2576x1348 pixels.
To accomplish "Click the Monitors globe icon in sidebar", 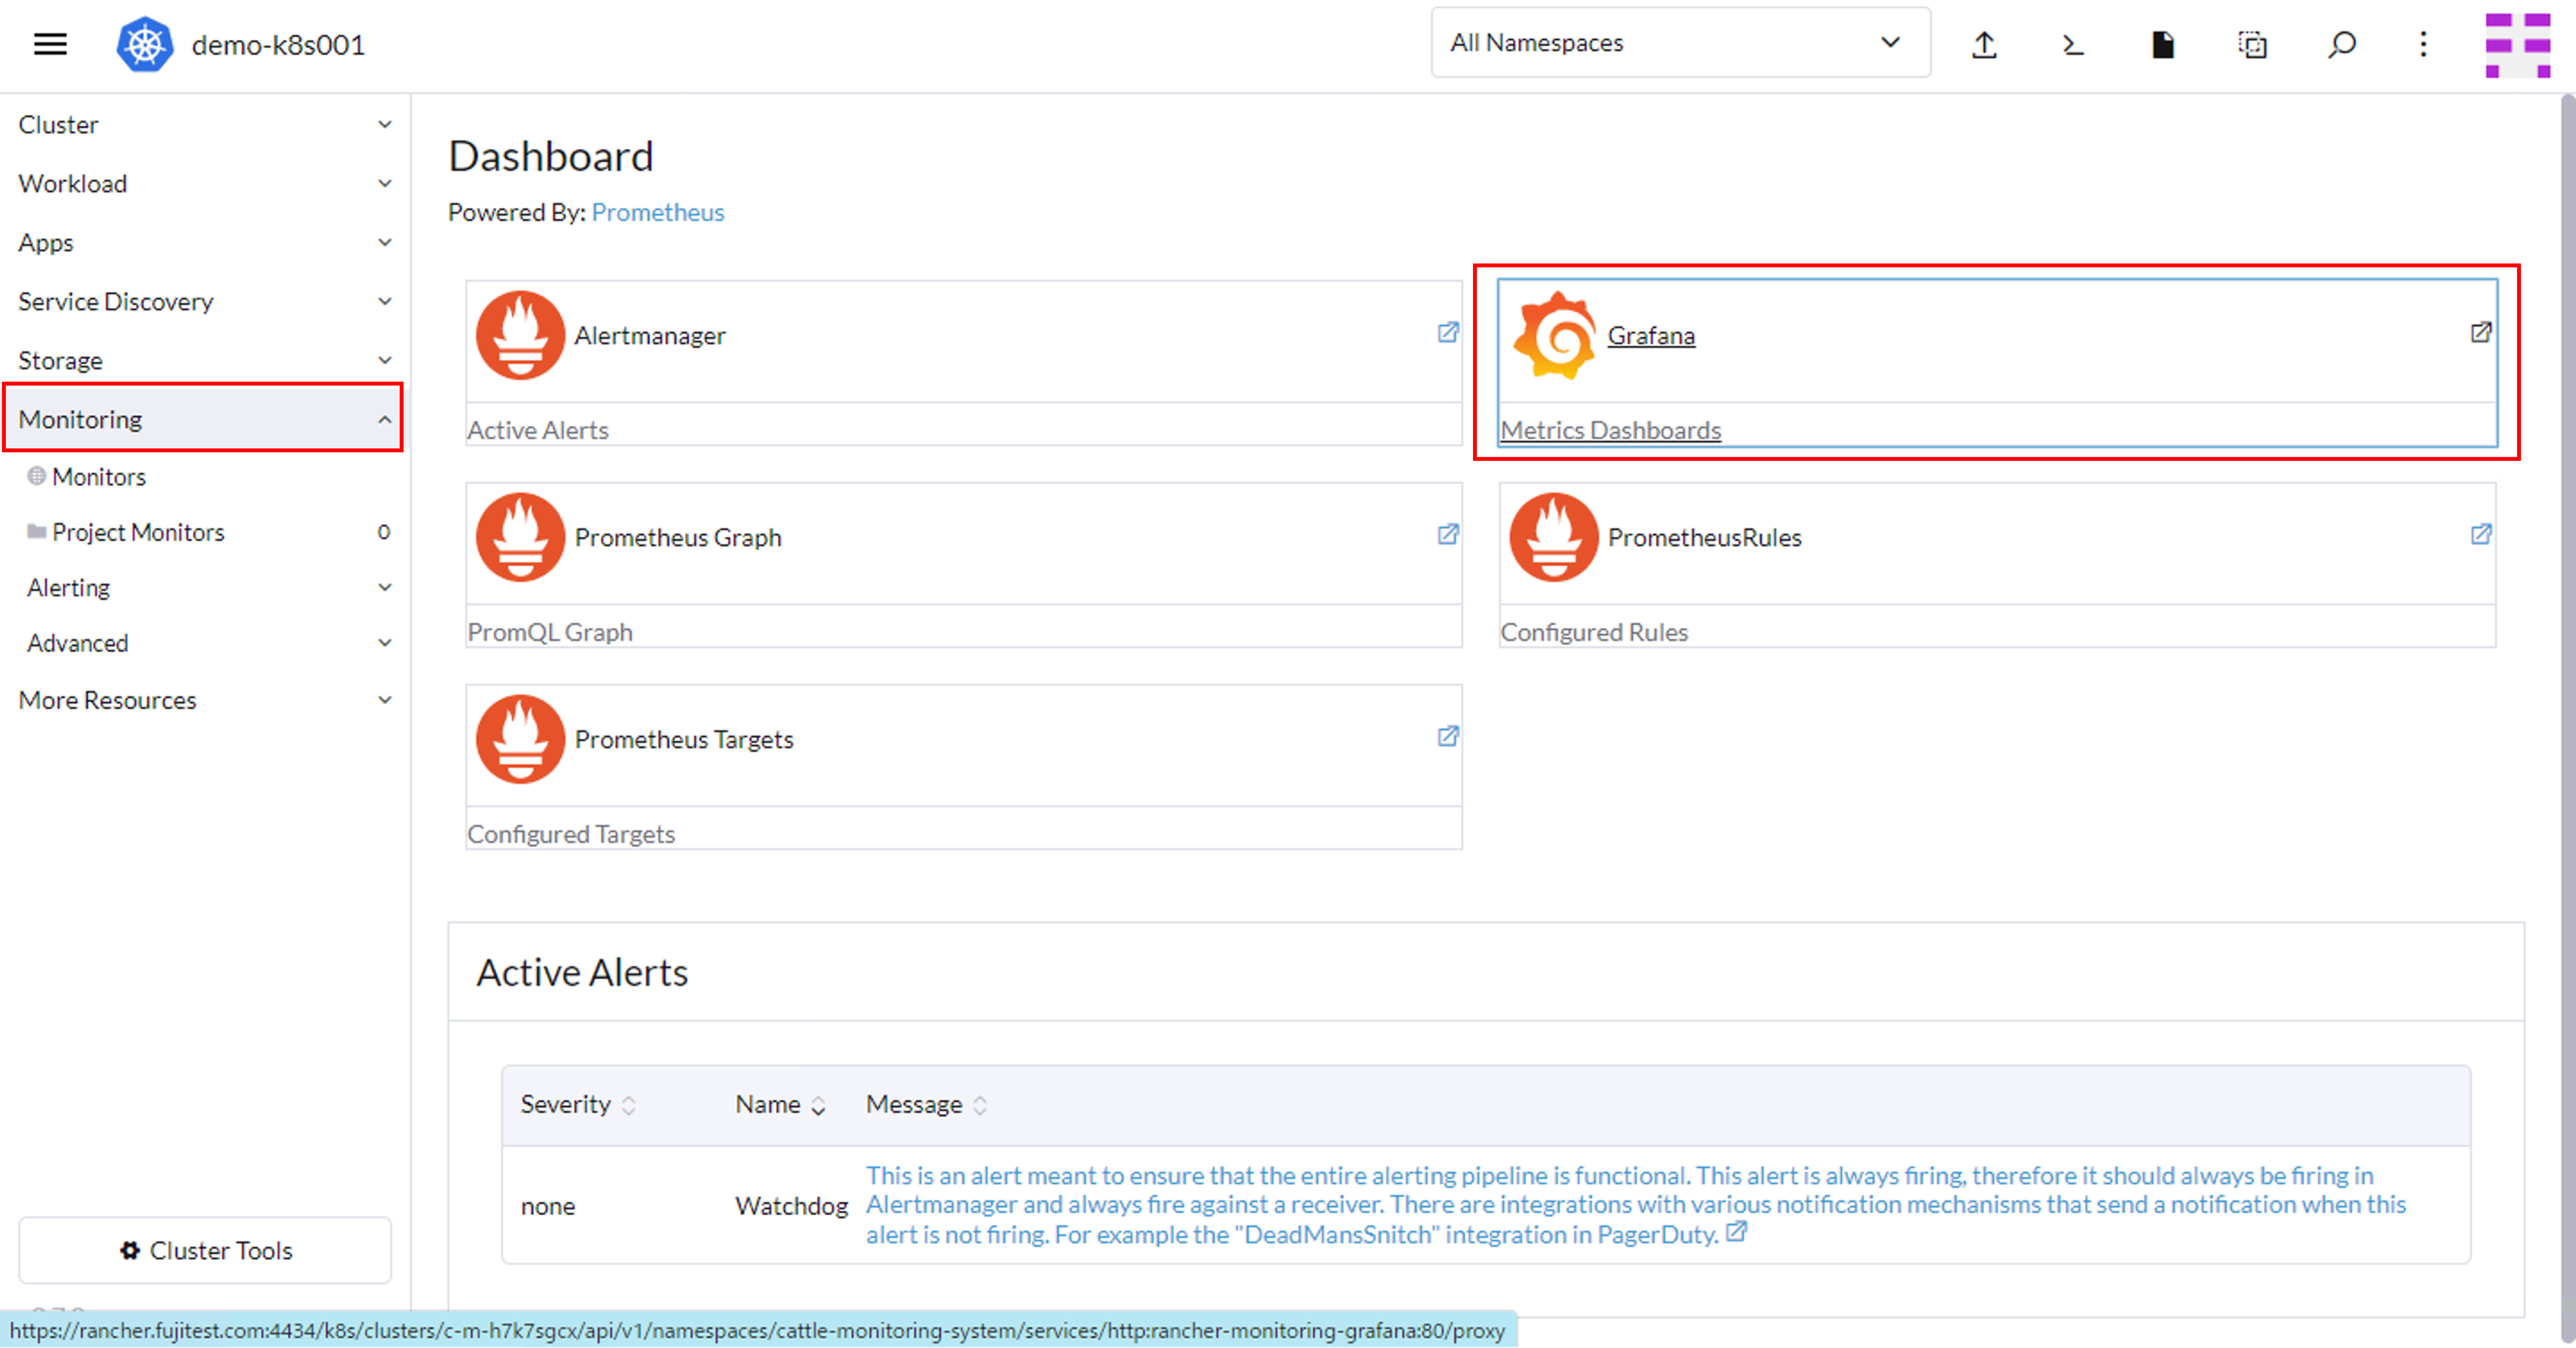I will click(37, 476).
